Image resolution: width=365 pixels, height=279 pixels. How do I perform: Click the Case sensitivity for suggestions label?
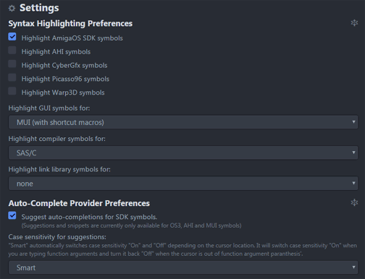[57, 237]
